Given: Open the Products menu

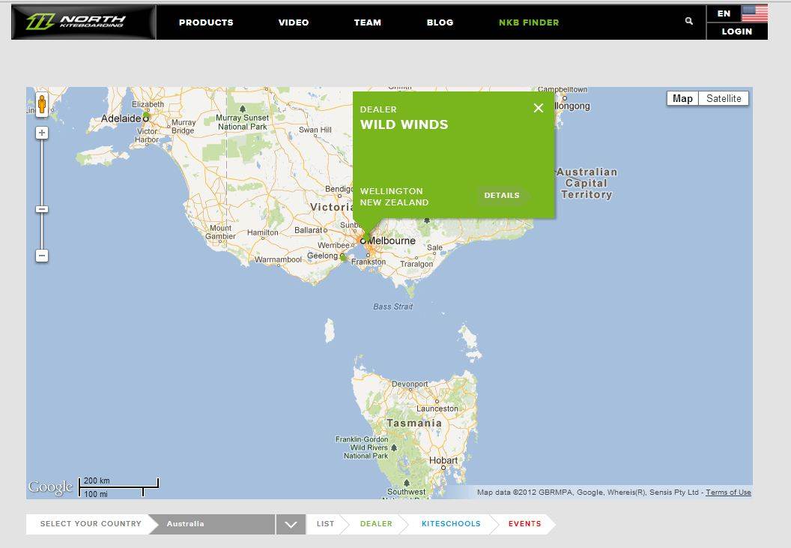Looking at the screenshot, I should coord(206,22).
